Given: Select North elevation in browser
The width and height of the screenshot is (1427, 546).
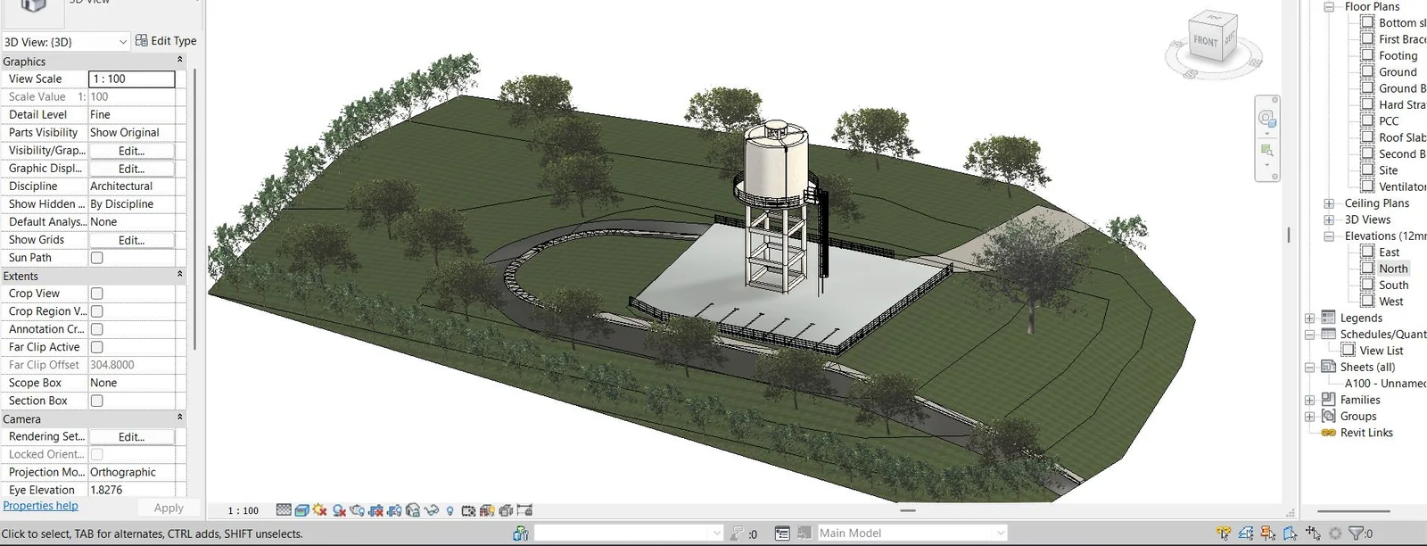Looking at the screenshot, I should click(x=1393, y=269).
